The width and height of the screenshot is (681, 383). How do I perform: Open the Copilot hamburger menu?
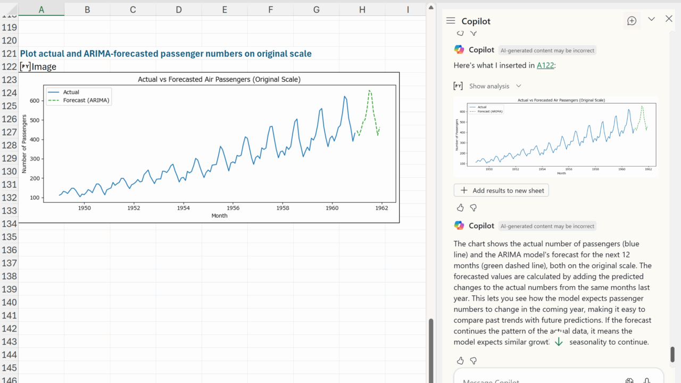tap(451, 21)
